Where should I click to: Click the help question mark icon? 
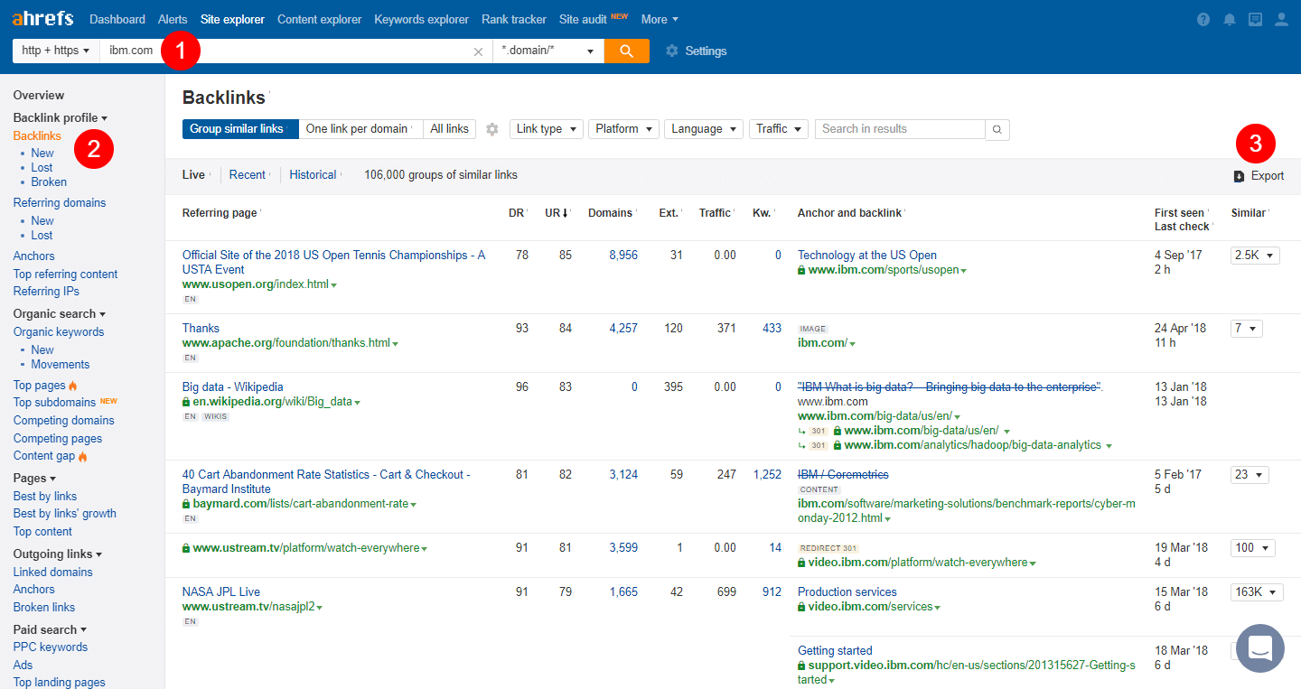tap(1203, 20)
